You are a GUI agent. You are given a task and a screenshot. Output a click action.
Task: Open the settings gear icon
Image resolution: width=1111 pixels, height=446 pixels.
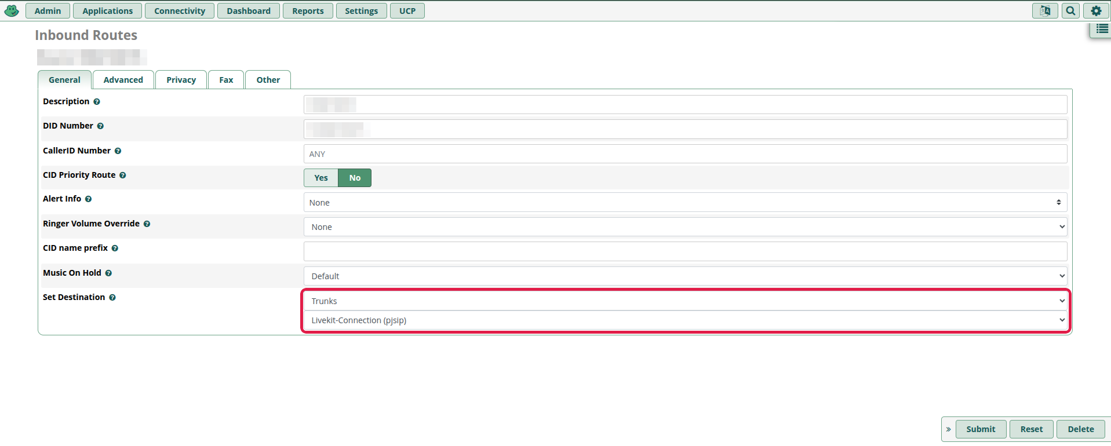[x=1096, y=10]
